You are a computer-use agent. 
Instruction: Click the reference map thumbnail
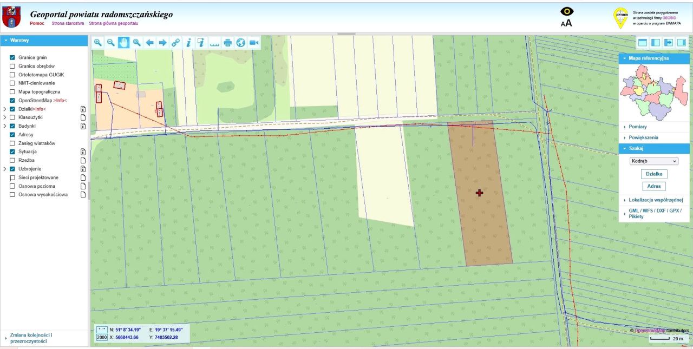tap(654, 91)
